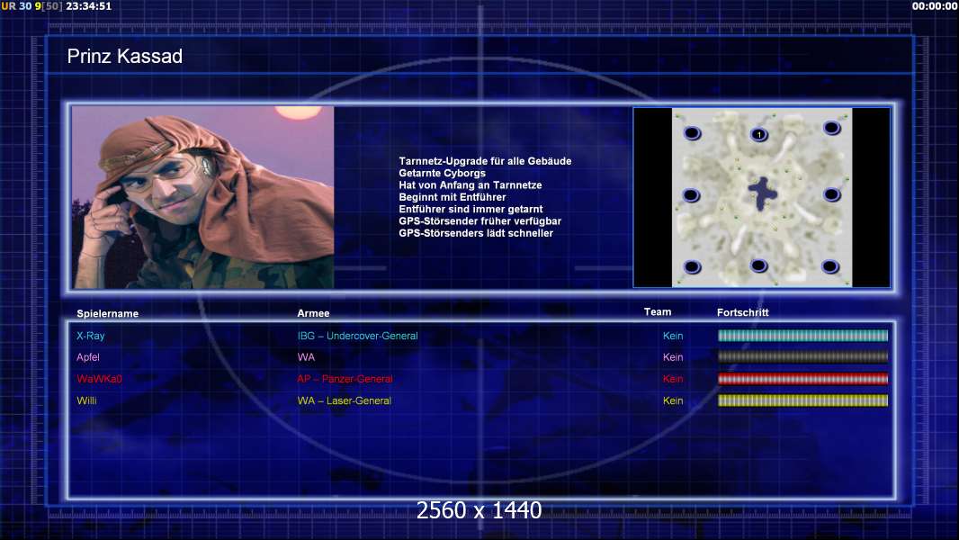The width and height of the screenshot is (959, 540).
Task: Click WaWKa0's red loading progress bar
Action: [x=802, y=379]
